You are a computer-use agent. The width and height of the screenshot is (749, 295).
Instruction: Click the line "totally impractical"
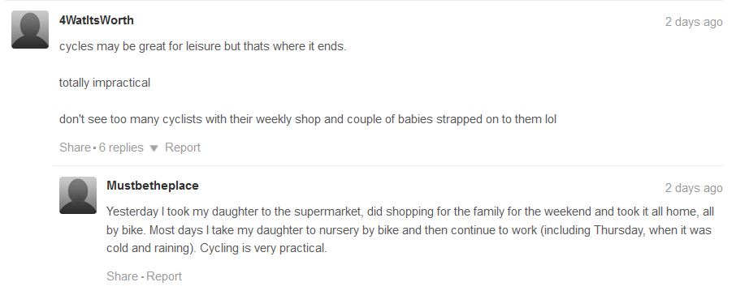pyautogui.click(x=105, y=83)
